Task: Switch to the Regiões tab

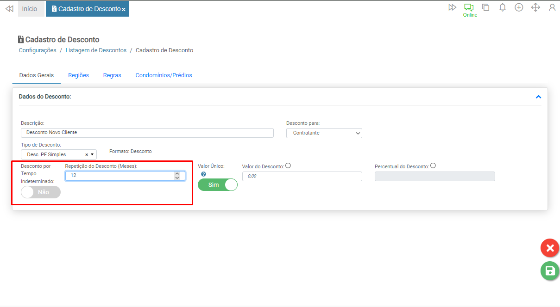Action: pyautogui.click(x=78, y=75)
